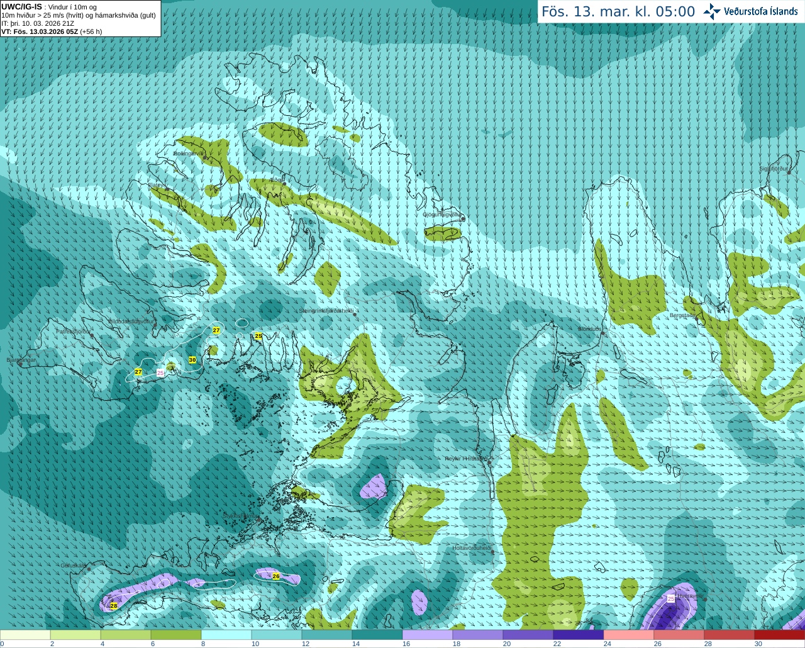The width and height of the screenshot is (805, 648).
Task: Select the Holtavörðuheiði station label
Action: tap(472, 548)
